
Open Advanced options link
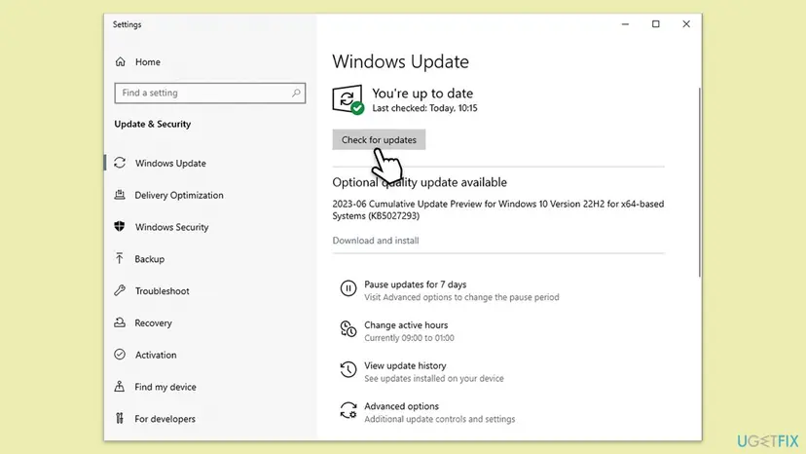pos(401,406)
